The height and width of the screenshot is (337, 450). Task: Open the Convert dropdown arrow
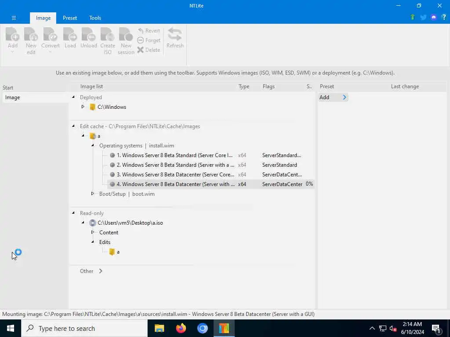click(x=50, y=52)
